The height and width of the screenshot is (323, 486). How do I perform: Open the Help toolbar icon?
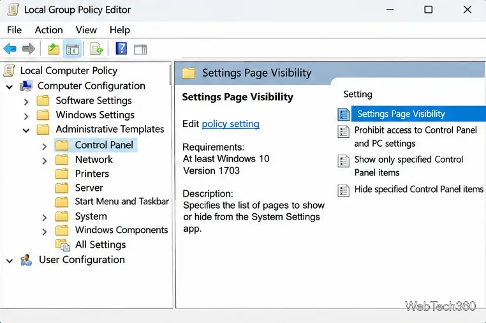[121, 49]
